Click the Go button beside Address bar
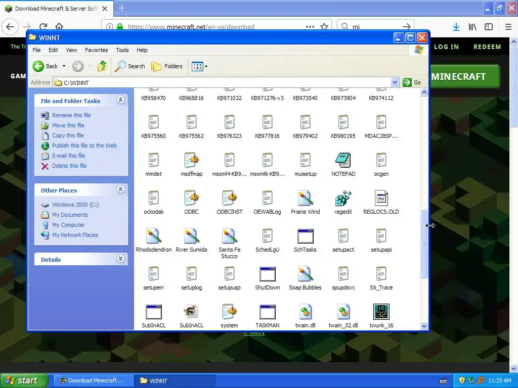 click(412, 82)
